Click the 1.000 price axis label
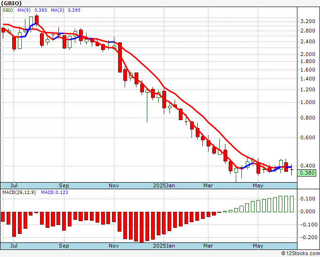320x257 pixels. click(308, 103)
